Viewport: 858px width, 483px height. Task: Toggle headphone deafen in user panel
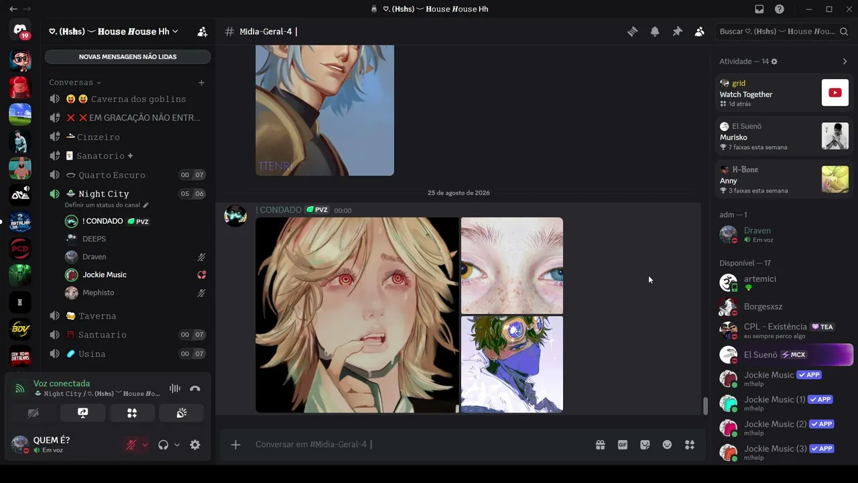point(163,445)
